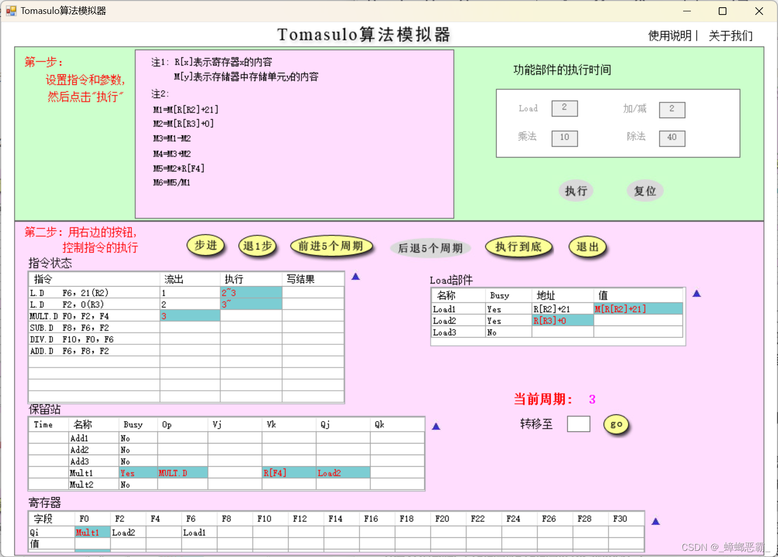Click the Load1 row name
This screenshot has height=557, width=778.
coord(458,309)
